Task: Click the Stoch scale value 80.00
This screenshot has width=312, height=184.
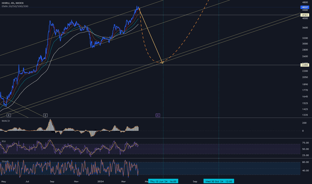Action: tap(305, 162)
